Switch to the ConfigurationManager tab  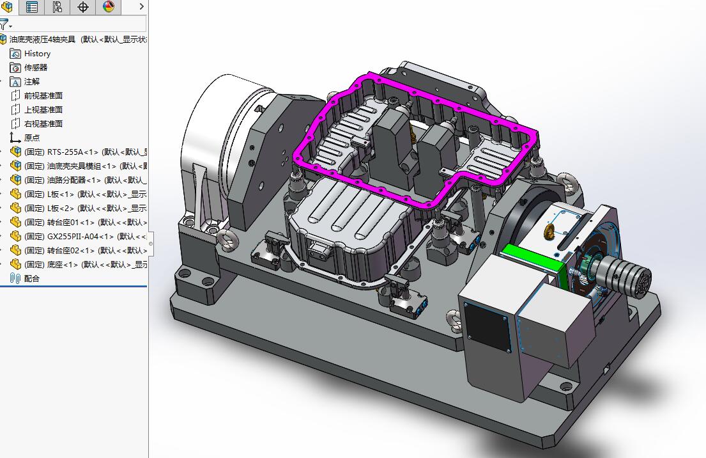pos(57,7)
